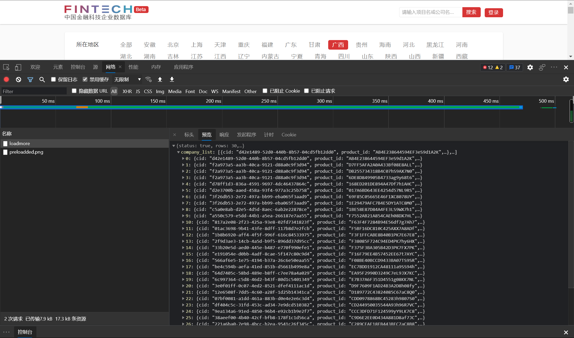
Task: Stop network recording with red circle
Action: 6,79
